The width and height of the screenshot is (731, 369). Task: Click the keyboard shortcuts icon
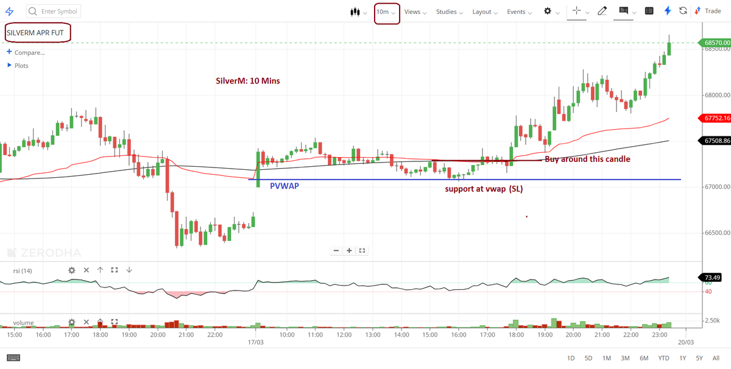pos(13,357)
